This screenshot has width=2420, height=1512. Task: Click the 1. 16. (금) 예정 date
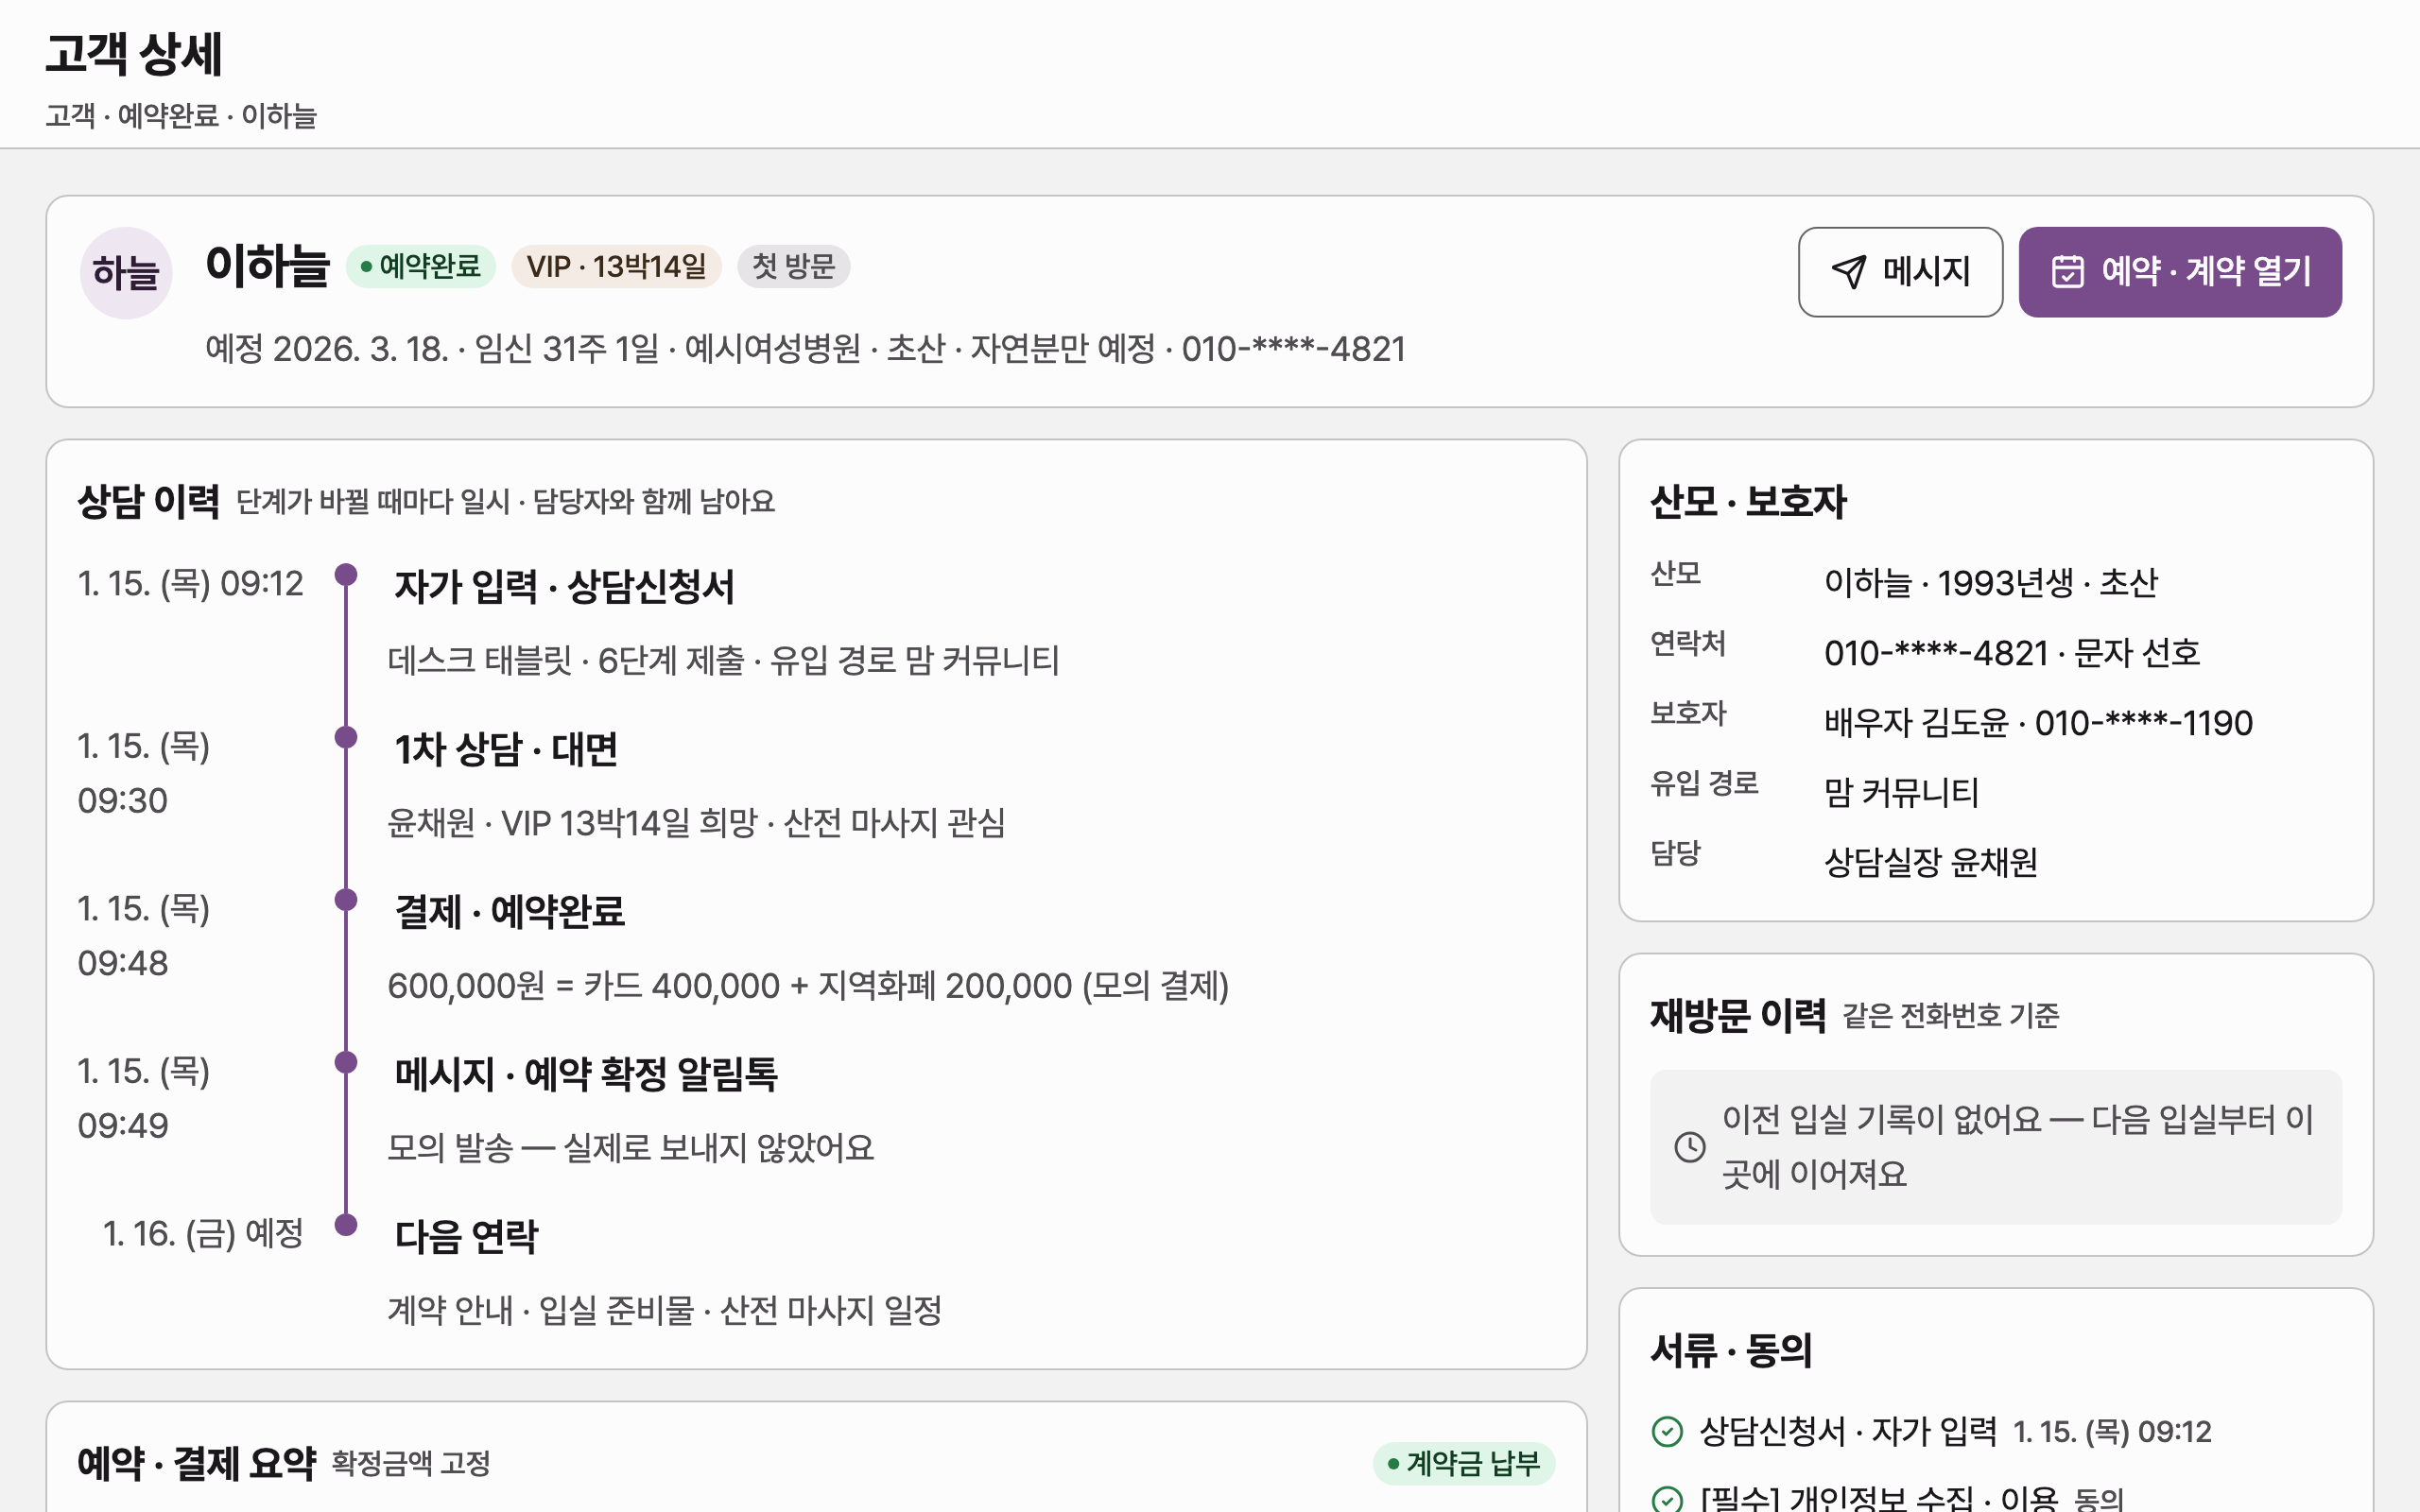click(x=203, y=1234)
